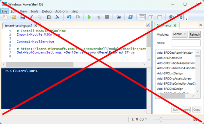Select Add-SPOSiteCollectionAppCatalog command

(176, 84)
